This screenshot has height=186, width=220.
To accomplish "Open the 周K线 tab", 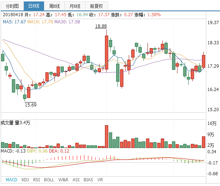I will 54,6.
